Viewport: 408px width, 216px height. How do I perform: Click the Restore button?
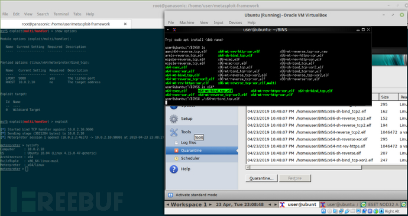click(295, 178)
